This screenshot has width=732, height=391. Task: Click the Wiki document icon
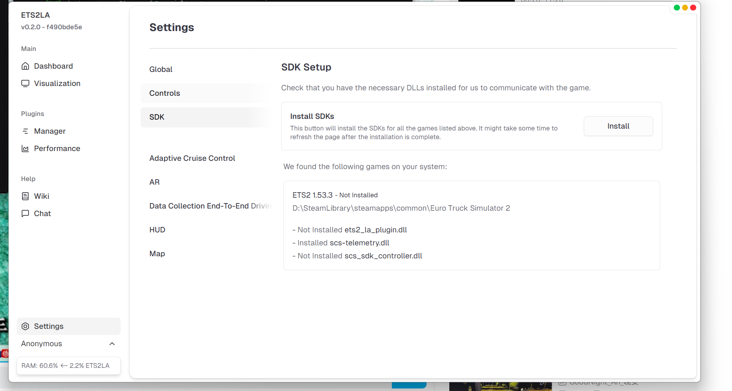pos(25,196)
